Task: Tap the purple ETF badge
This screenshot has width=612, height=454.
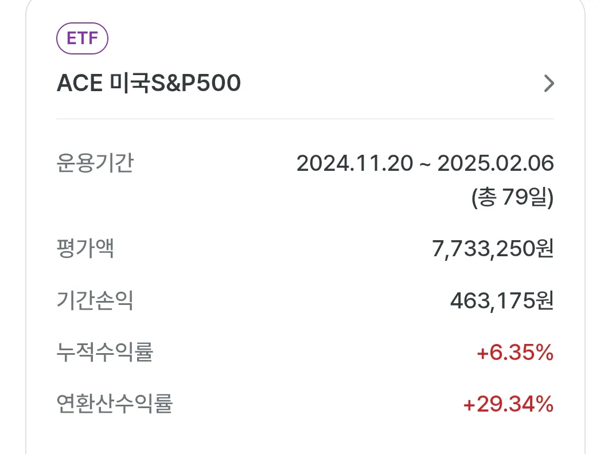Action: pyautogui.click(x=83, y=38)
